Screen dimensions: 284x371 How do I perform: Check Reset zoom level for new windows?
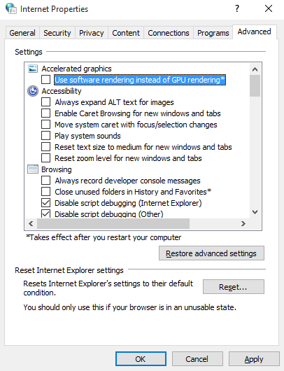(x=46, y=157)
